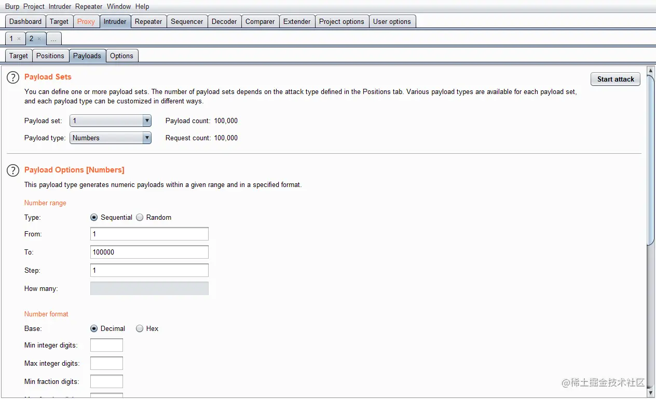Focus the To number field

[149, 252]
